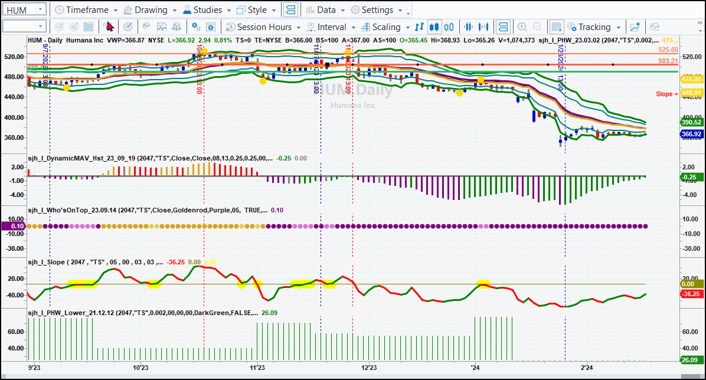The width and height of the screenshot is (706, 380).
Task: Open the empty combo box below HUM
Action: pyautogui.click(x=24, y=27)
